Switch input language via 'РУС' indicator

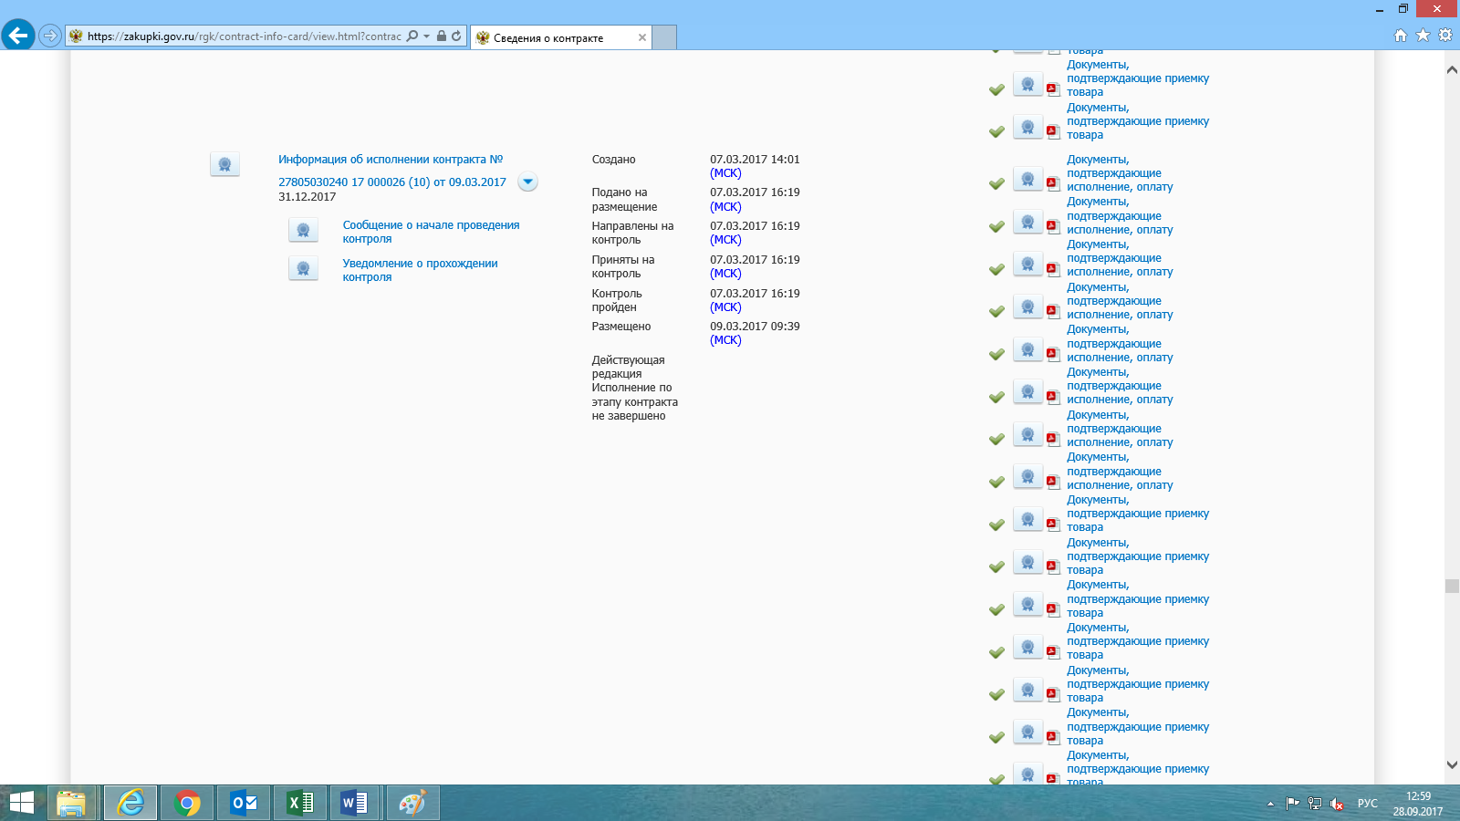coord(1367,804)
